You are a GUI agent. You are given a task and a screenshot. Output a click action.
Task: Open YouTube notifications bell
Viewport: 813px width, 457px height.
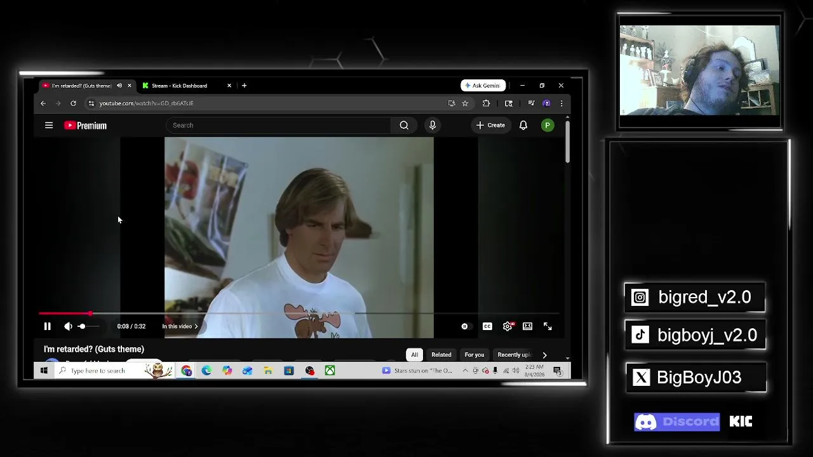point(523,125)
